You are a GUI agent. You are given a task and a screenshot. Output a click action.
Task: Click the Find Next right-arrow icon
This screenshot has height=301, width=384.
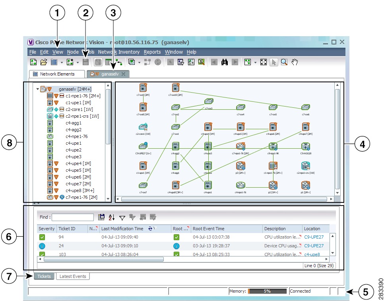(235, 62)
